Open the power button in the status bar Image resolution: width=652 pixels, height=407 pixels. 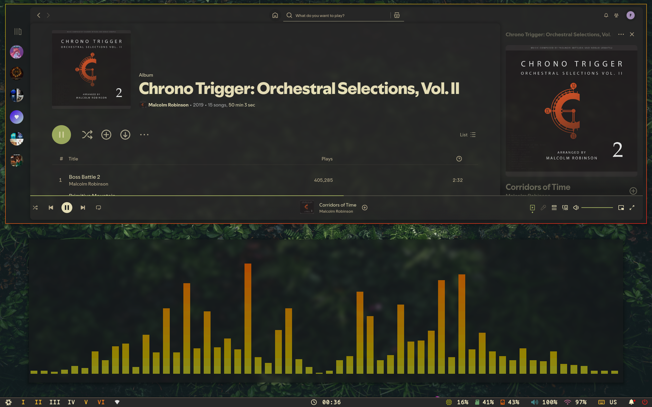[645, 402]
